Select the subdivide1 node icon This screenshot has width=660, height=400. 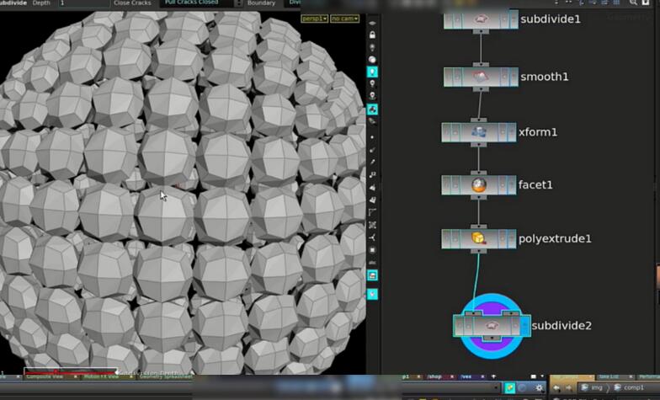point(481,19)
